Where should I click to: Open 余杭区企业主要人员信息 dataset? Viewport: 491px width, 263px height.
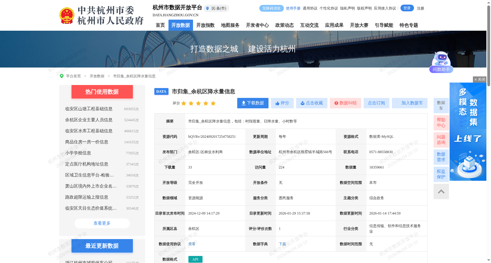click(x=89, y=120)
